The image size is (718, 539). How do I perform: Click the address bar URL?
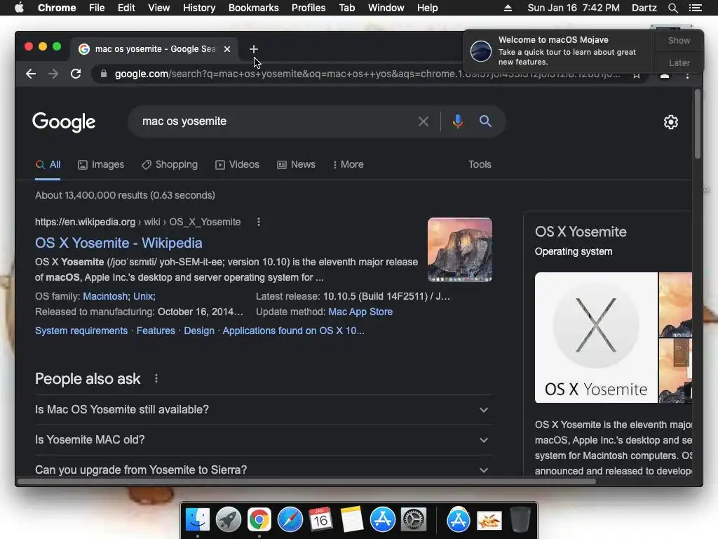coord(366,74)
